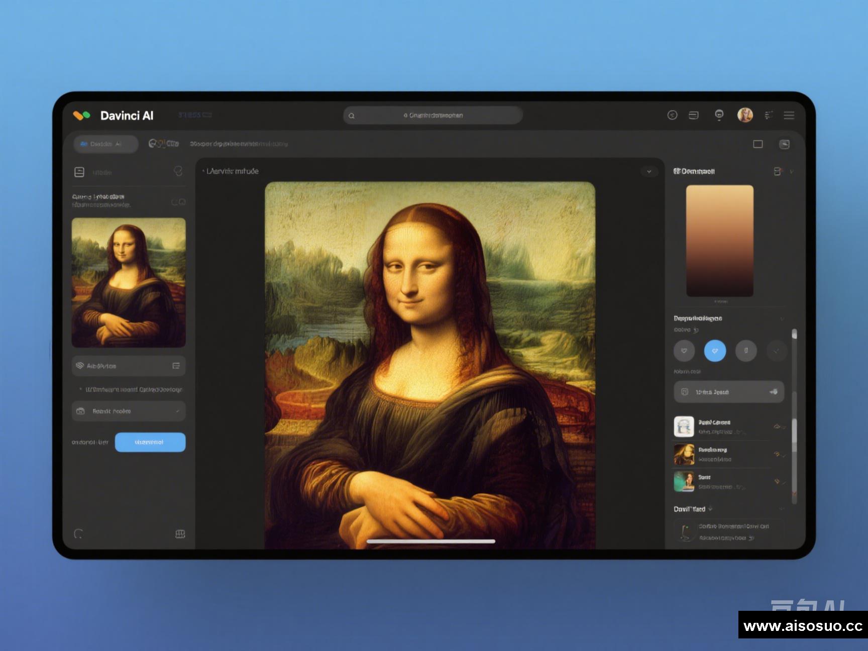This screenshot has height=651, width=868.
Task: Toggle the blue highlighted round button
Action: click(715, 351)
